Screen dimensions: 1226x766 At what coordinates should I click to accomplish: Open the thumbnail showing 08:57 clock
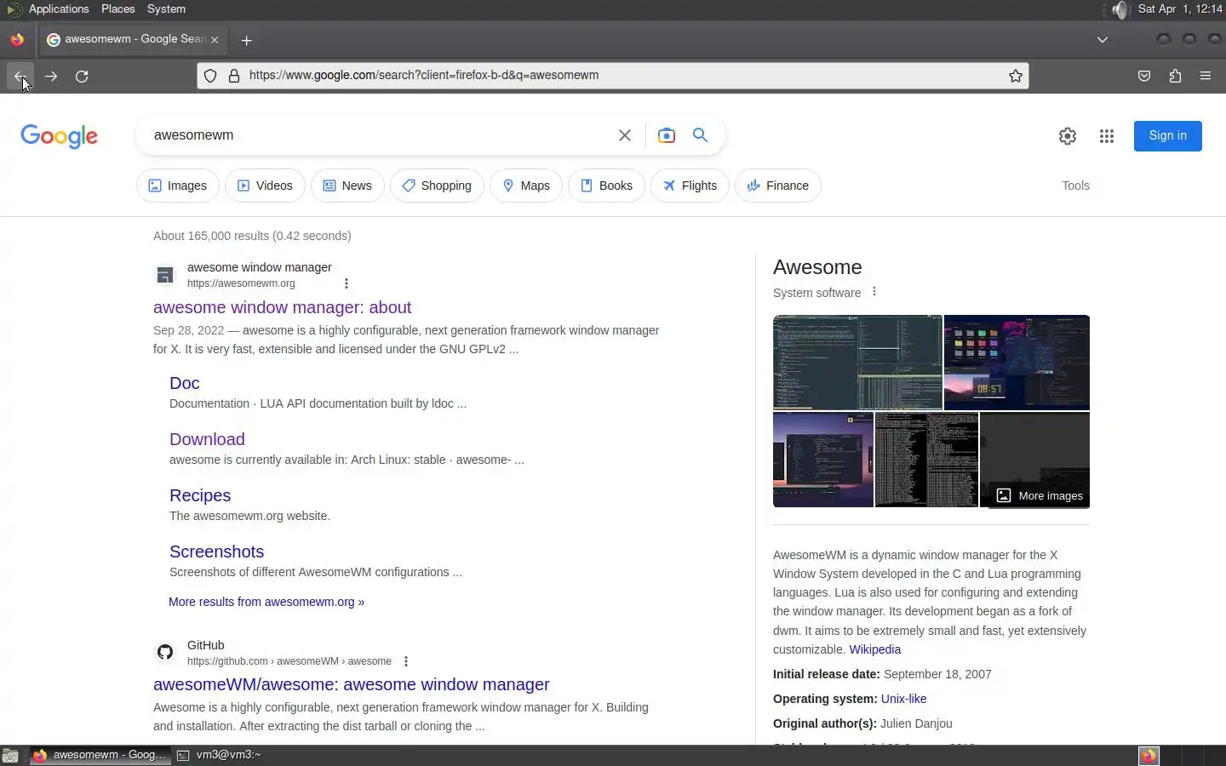pos(1017,363)
